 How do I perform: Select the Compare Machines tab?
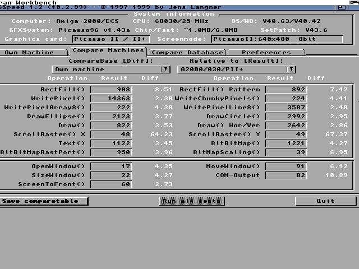[108, 50]
